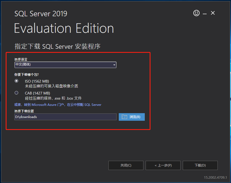Close the installer with the X icon

click(213, 13)
